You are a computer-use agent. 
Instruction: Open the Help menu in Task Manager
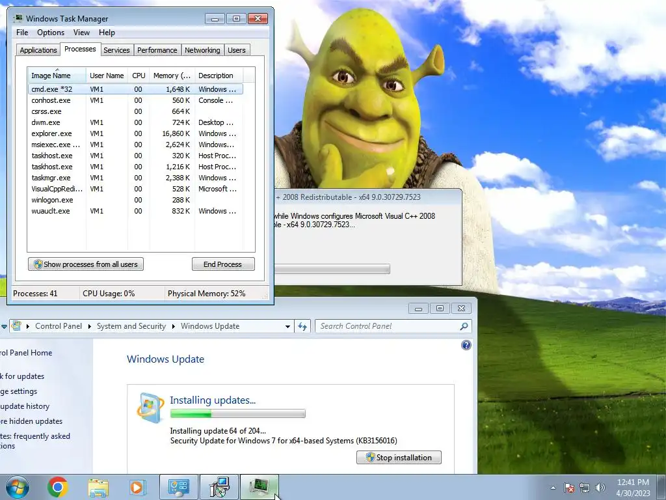pyautogui.click(x=107, y=33)
